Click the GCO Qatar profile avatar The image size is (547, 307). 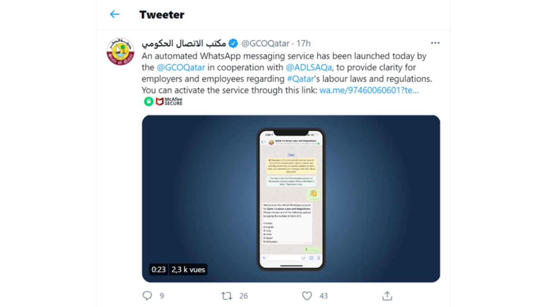pyautogui.click(x=120, y=52)
